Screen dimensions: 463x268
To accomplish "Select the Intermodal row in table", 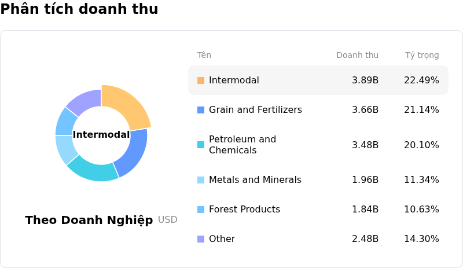I will [x=318, y=80].
